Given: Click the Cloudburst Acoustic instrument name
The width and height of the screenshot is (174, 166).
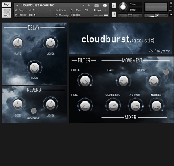Looking at the screenshot, I should pos(37,5).
